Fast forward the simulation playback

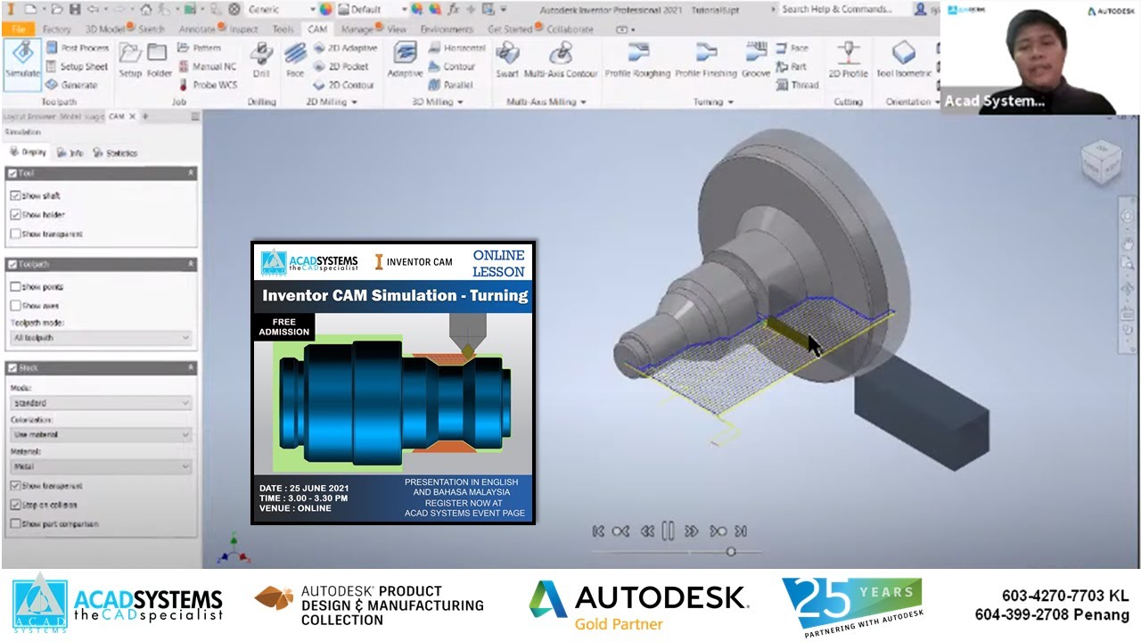(692, 531)
